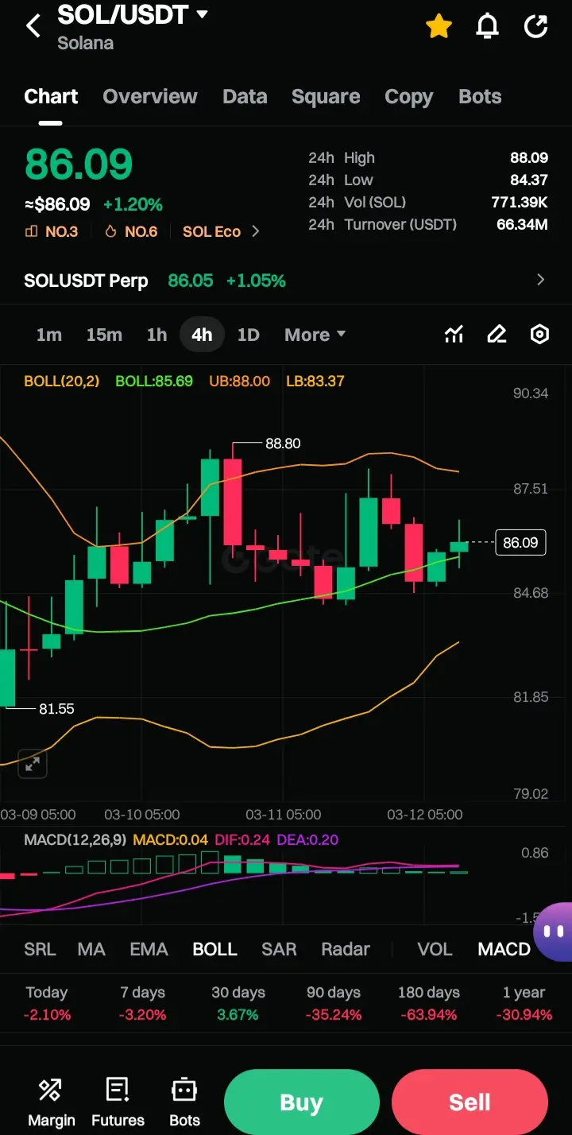
Task: Open the purple assistant bot bubble
Action: 554,932
